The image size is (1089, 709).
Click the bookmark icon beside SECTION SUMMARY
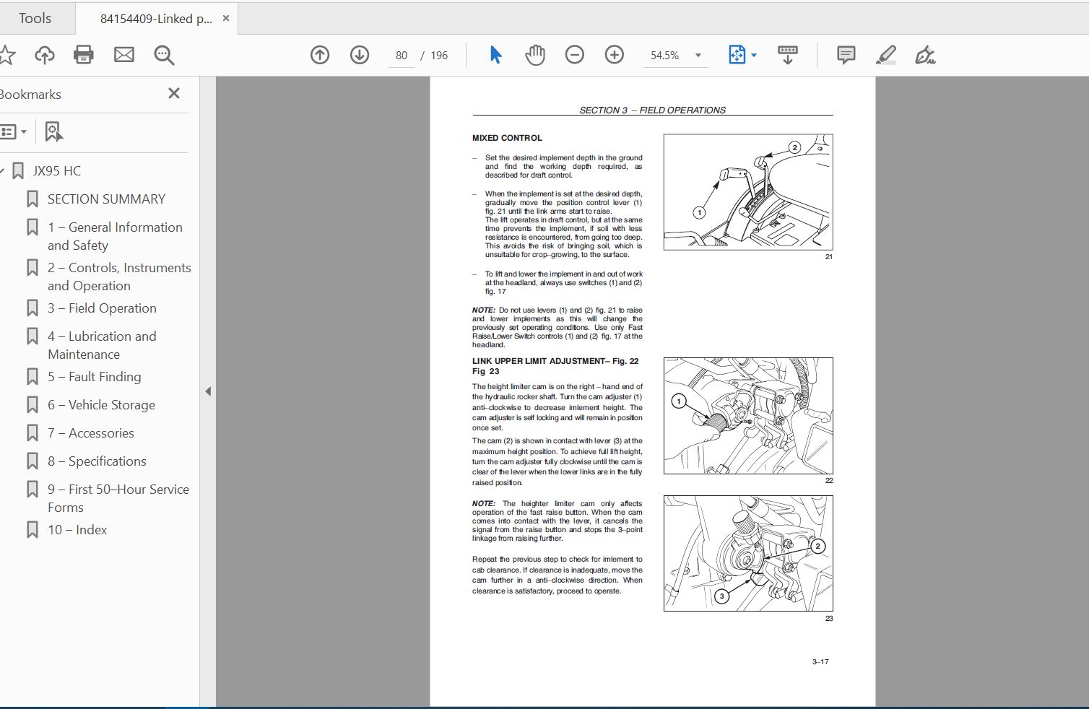32,199
